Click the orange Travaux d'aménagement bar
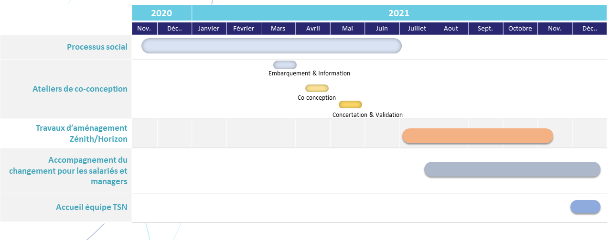 pyautogui.click(x=477, y=136)
